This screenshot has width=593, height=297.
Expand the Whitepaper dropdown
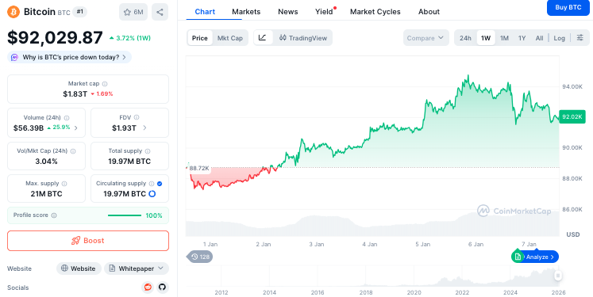coord(137,268)
